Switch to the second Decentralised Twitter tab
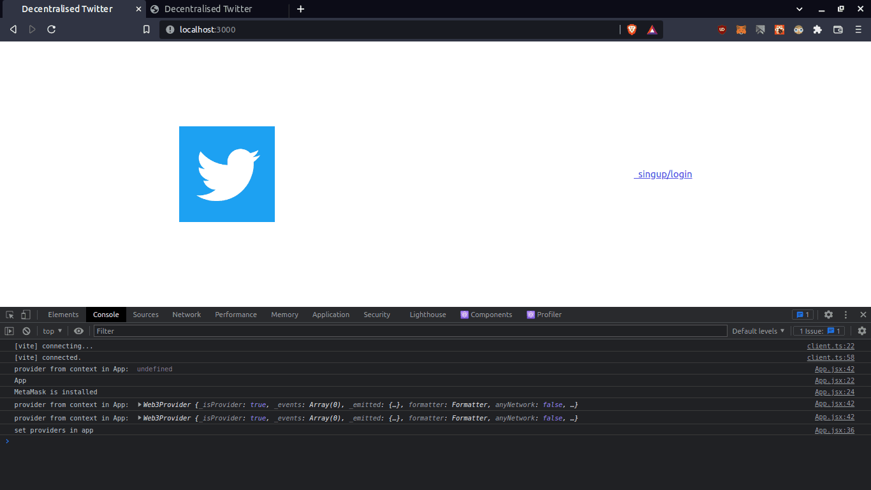This screenshot has height=490, width=871. [217, 9]
